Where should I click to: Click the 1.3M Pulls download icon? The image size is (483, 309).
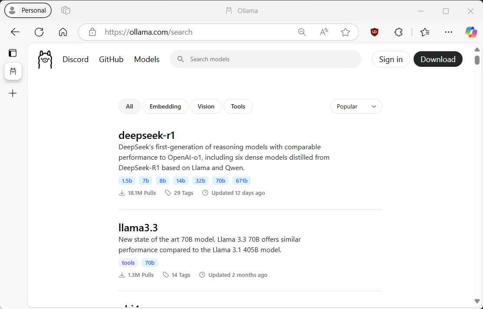pos(122,275)
